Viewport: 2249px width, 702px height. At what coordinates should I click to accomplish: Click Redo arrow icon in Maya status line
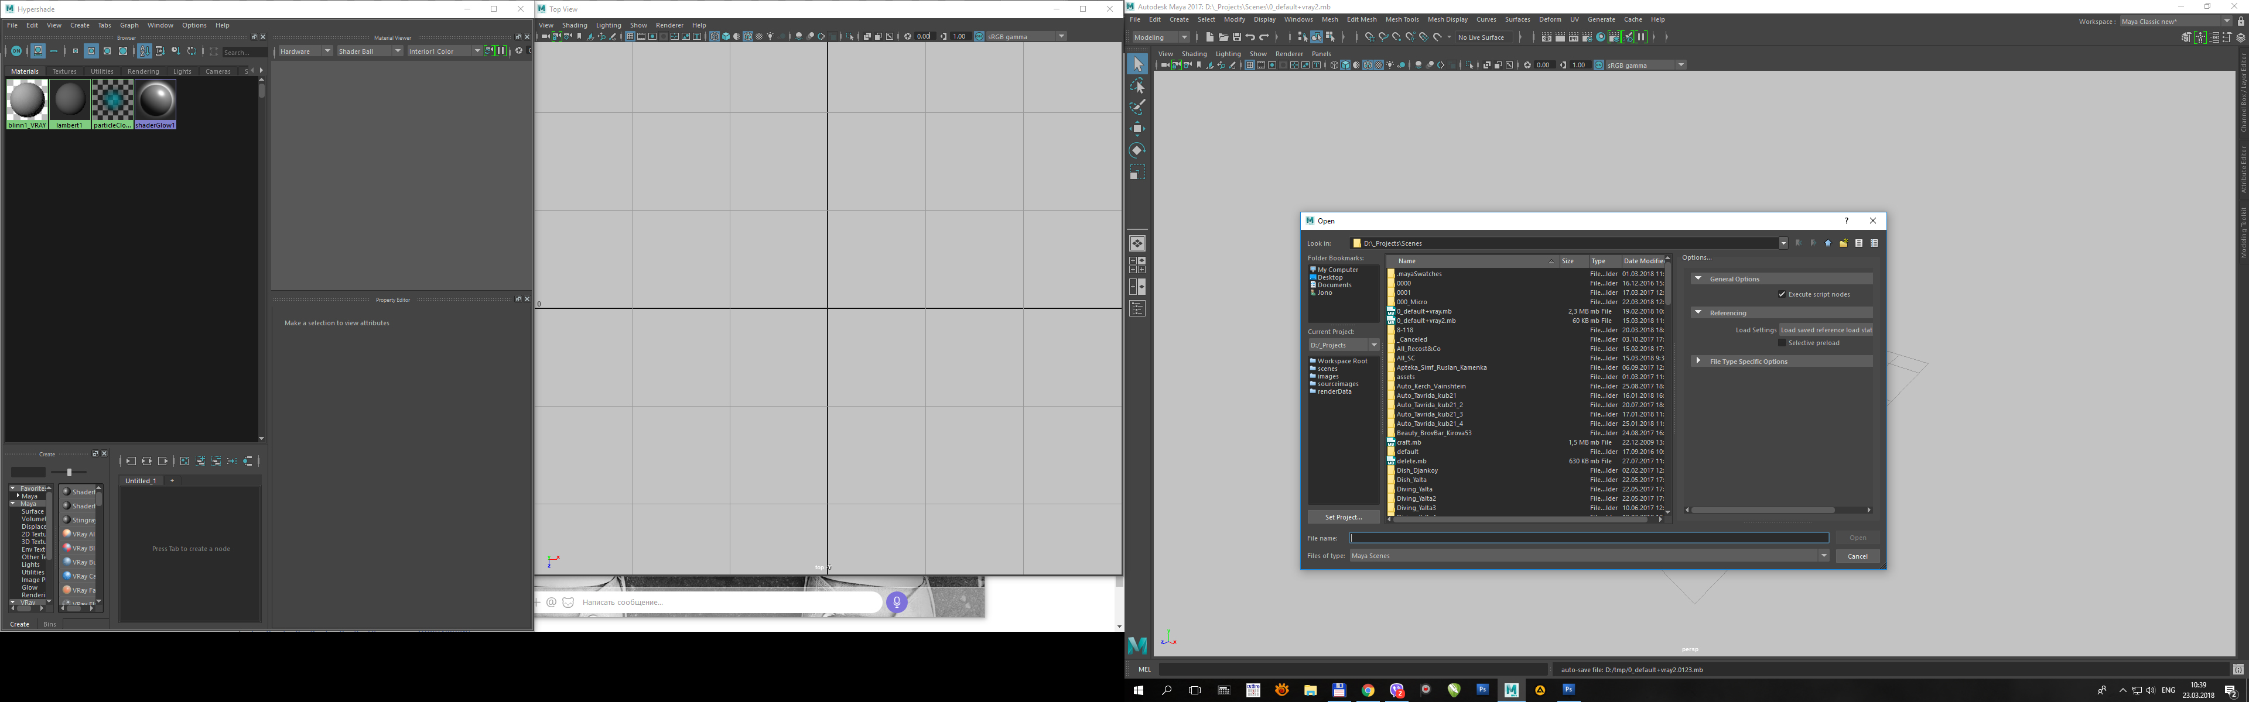pos(1264,37)
